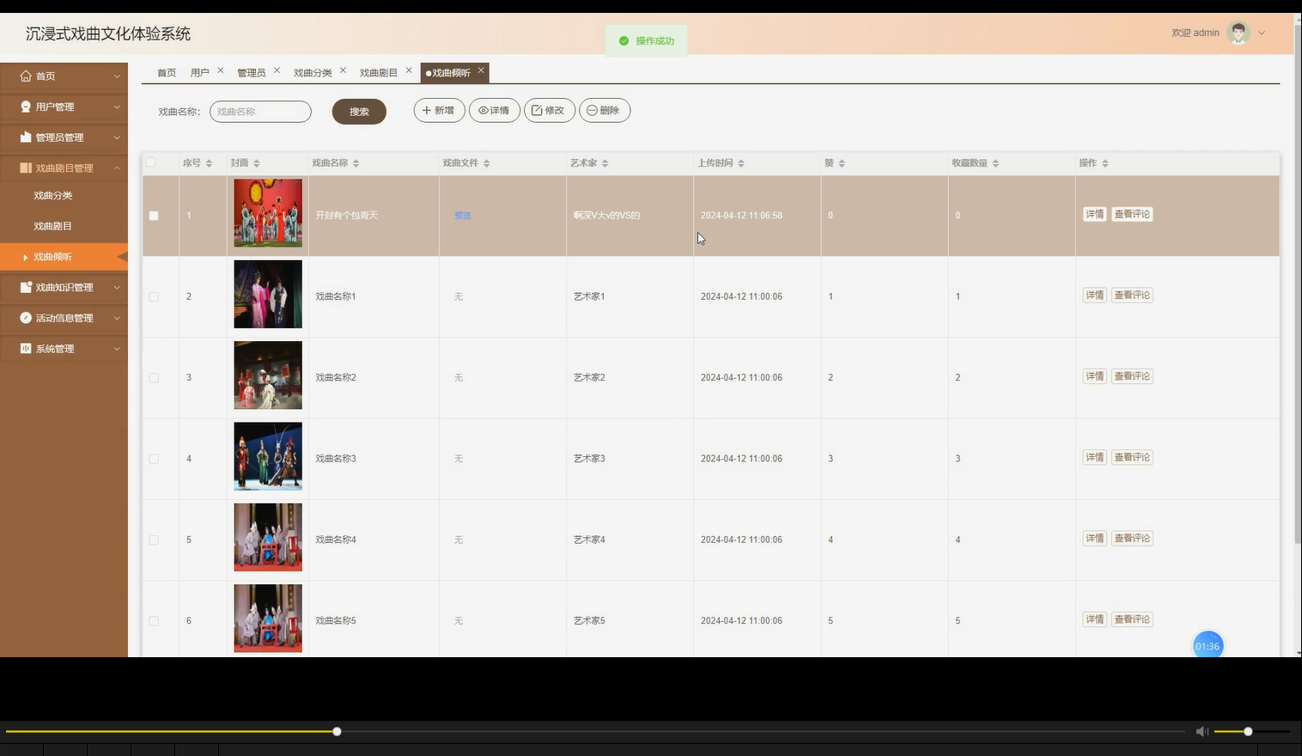Click the 活动信息管理 checkmark icon
1302x756 pixels.
[x=24, y=317]
